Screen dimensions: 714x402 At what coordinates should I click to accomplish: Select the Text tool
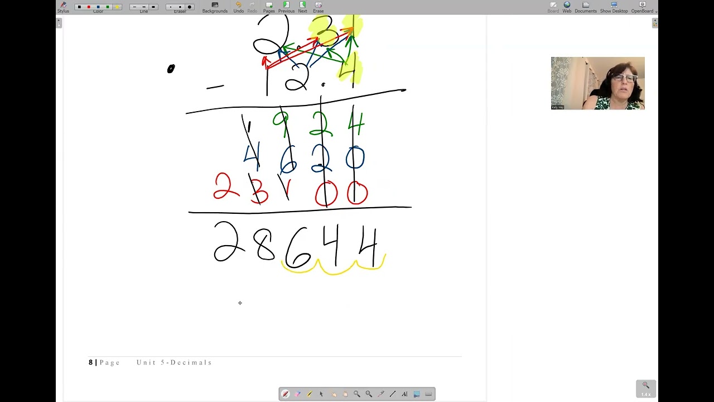404,394
